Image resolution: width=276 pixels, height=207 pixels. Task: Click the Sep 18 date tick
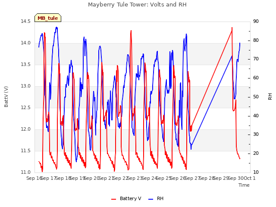point(63,178)
